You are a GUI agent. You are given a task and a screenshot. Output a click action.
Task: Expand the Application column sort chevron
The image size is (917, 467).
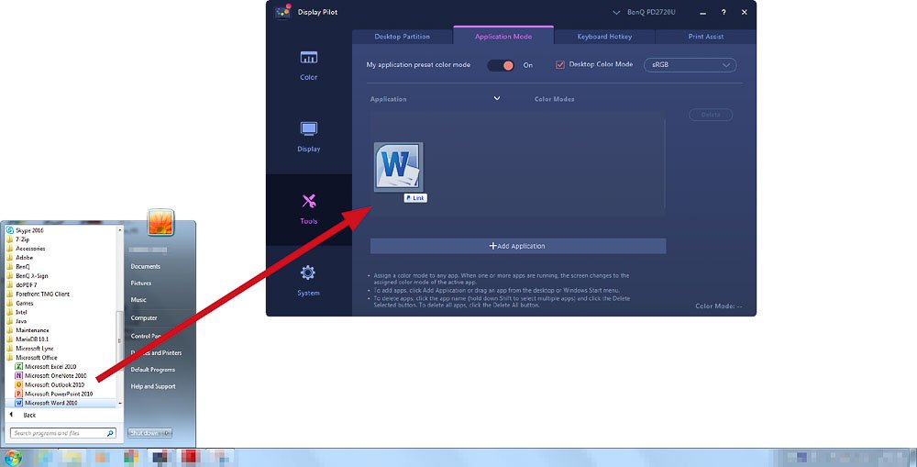pyautogui.click(x=496, y=98)
